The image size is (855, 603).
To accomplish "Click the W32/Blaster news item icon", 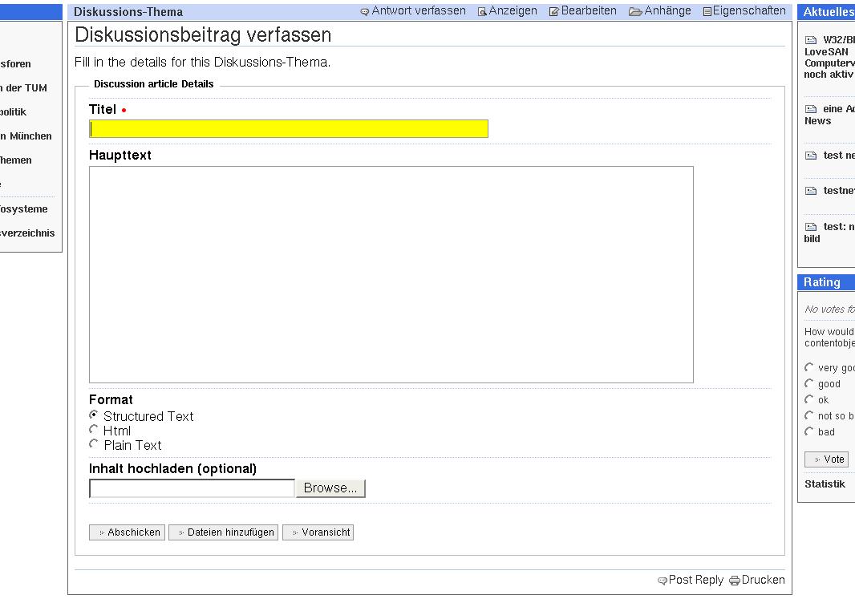I will pos(811,40).
